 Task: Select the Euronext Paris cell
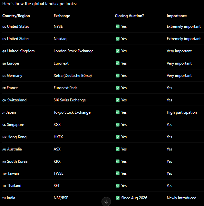pyautogui.click(x=65, y=88)
